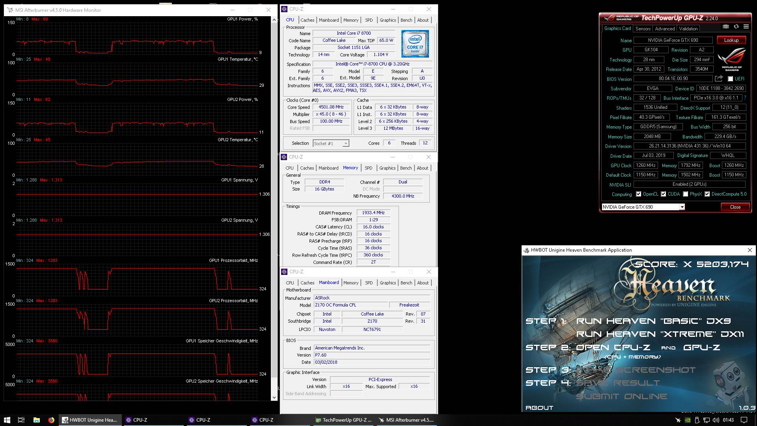The width and height of the screenshot is (757, 426).
Task: Toggle CUDA checkbox
Action: coord(664,194)
